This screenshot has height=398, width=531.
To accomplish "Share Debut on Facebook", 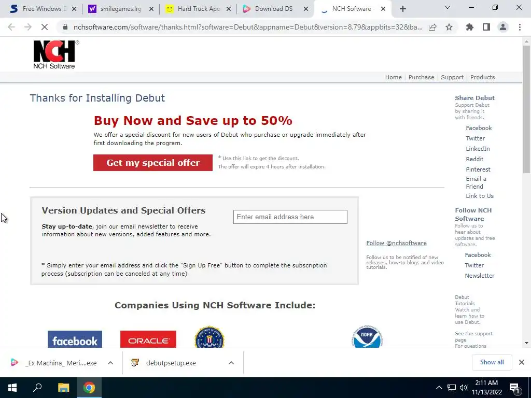I will point(479,128).
